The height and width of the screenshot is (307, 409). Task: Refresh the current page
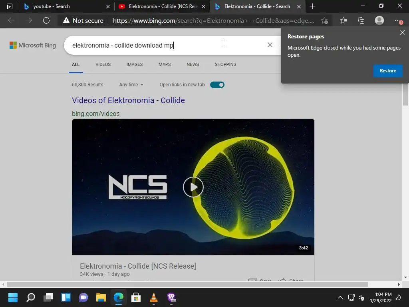tap(46, 20)
